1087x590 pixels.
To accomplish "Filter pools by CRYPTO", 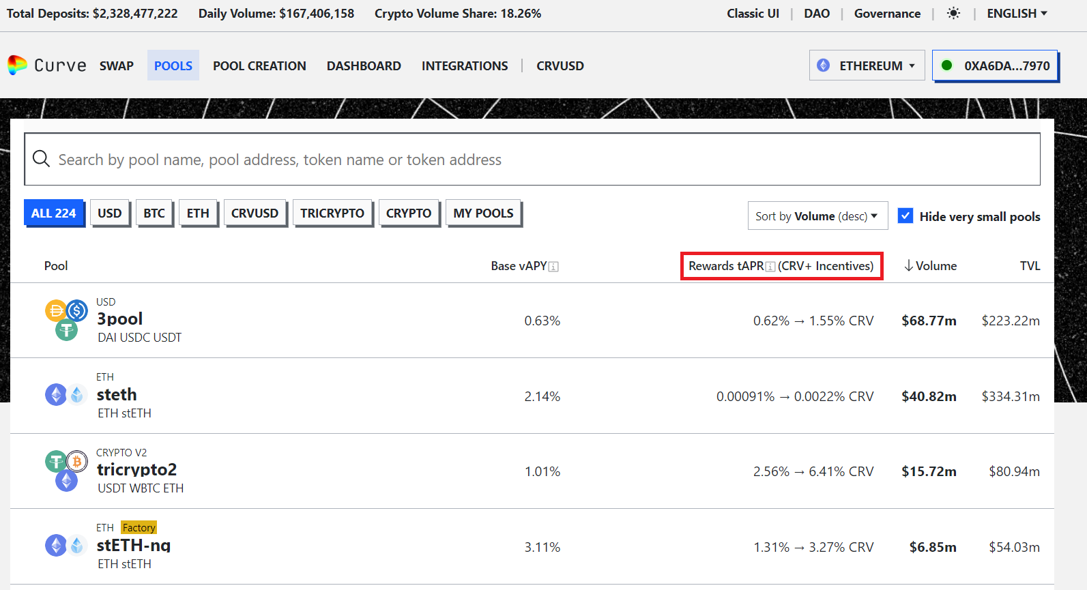I will tap(409, 213).
